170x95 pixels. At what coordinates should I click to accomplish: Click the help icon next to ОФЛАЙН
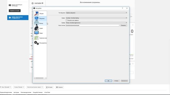[x=42, y=3]
